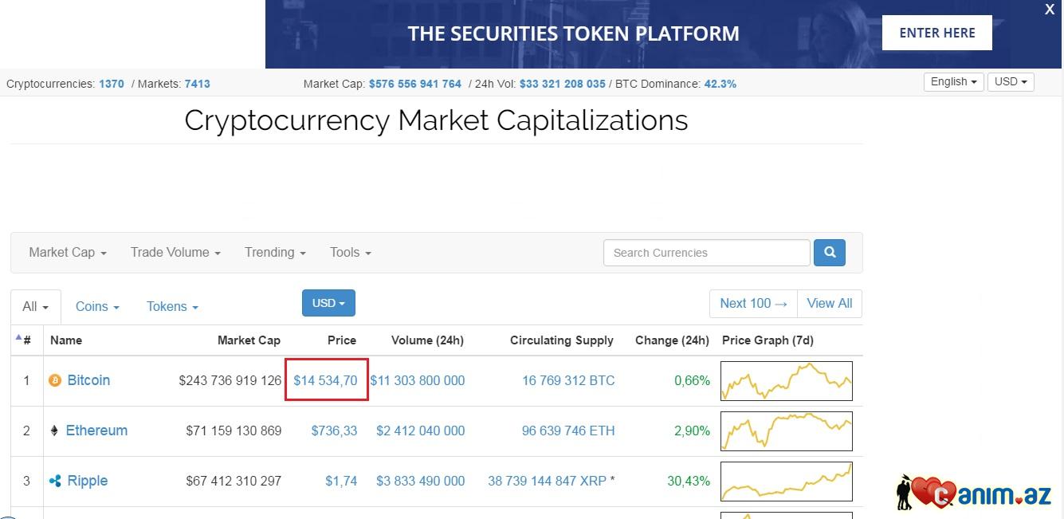Viewport: 1064px width, 519px height.
Task: Click the sort arrow in # column
Action: [x=19, y=338]
